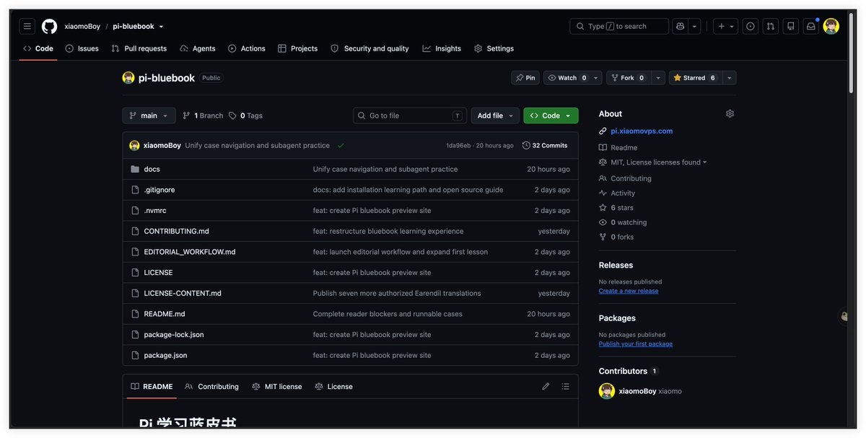Image resolution: width=866 pixels, height=438 pixels.
Task: Open the hamburger navigation menu
Action: (27, 26)
